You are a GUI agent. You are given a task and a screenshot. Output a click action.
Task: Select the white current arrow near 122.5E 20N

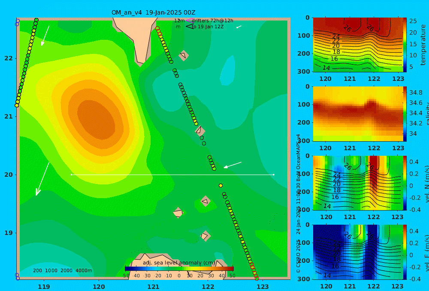pyautogui.click(x=232, y=165)
